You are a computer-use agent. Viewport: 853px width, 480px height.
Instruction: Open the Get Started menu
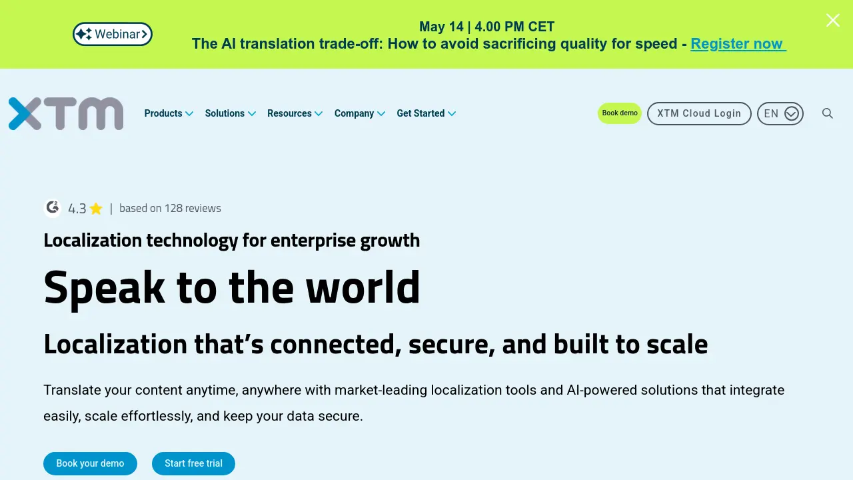click(x=426, y=113)
